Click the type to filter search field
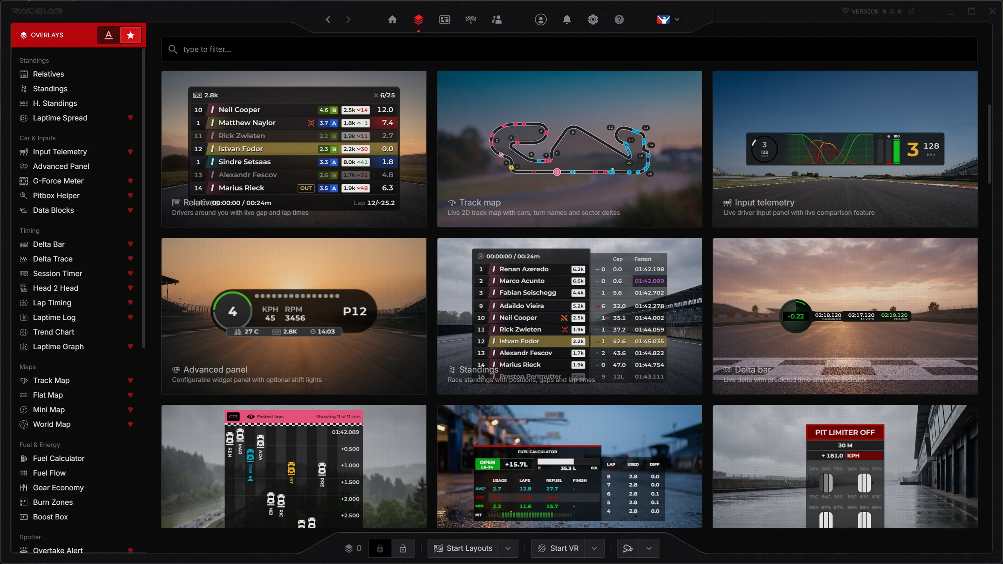Viewport: 1003px width, 564px height. coord(569,49)
